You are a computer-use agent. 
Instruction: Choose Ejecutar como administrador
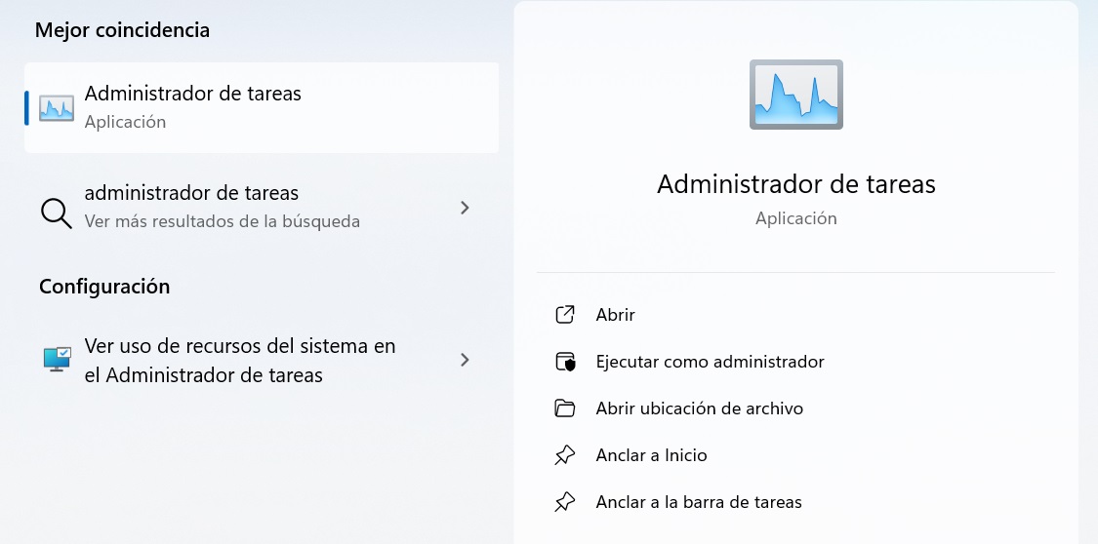[710, 362]
